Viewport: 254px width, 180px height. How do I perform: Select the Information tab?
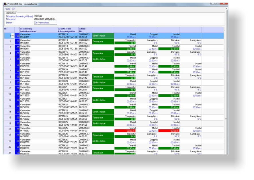coord(11,13)
